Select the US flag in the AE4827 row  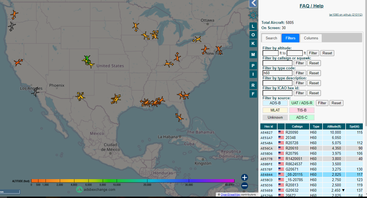[x=281, y=133]
